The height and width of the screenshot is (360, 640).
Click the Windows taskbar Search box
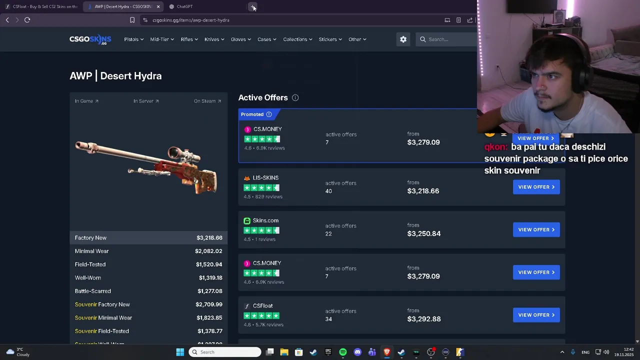[225, 352]
